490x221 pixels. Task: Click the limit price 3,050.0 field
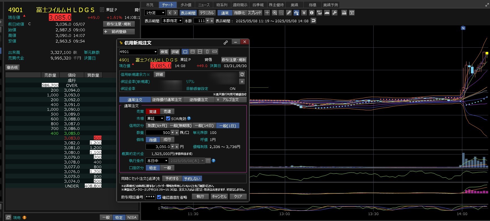coord(158,147)
